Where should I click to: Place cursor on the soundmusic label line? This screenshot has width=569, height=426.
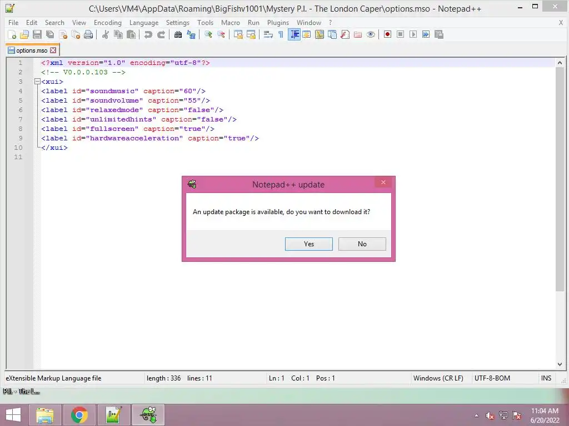click(123, 91)
